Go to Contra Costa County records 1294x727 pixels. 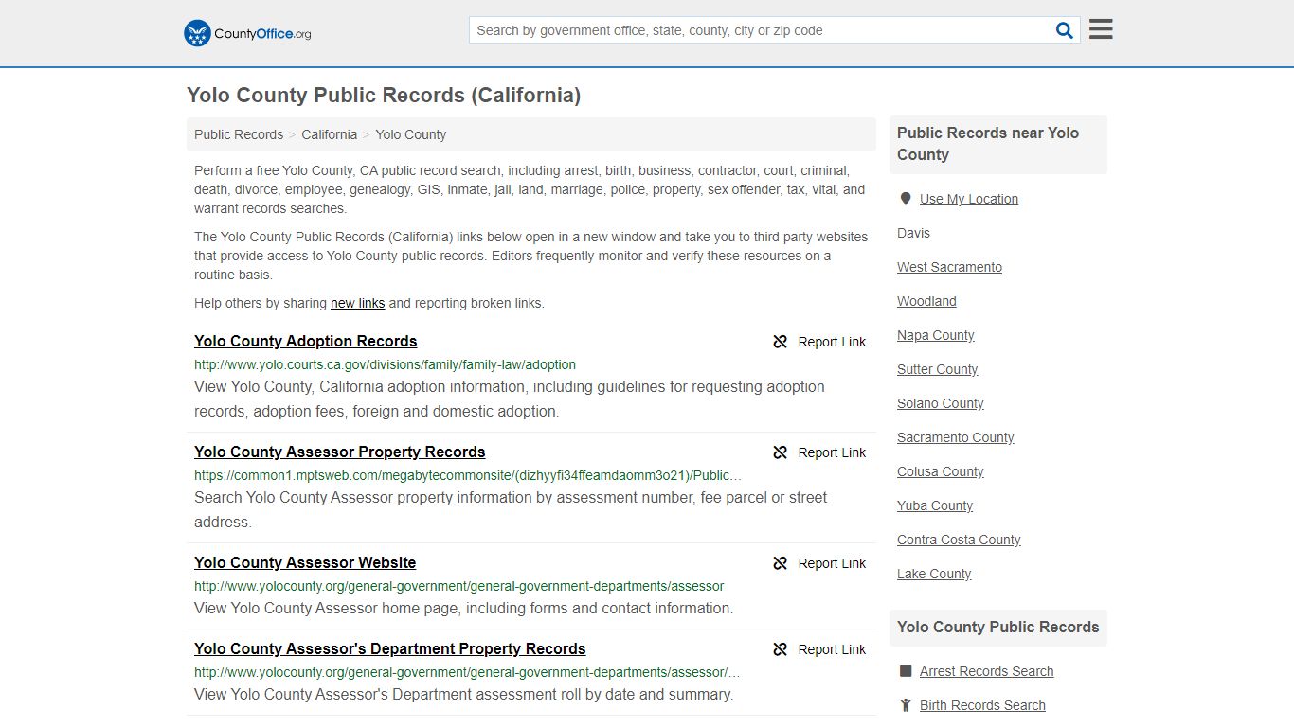959,540
